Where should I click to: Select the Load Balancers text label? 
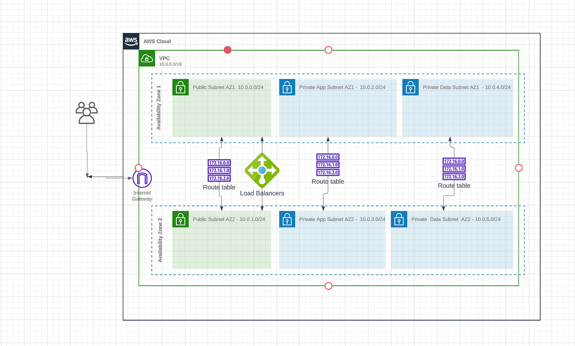coord(262,193)
